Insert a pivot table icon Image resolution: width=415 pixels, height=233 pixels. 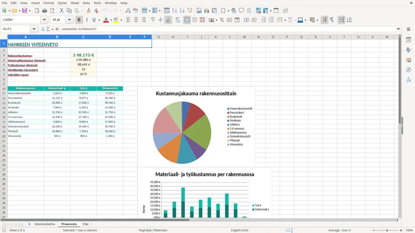(x=214, y=11)
